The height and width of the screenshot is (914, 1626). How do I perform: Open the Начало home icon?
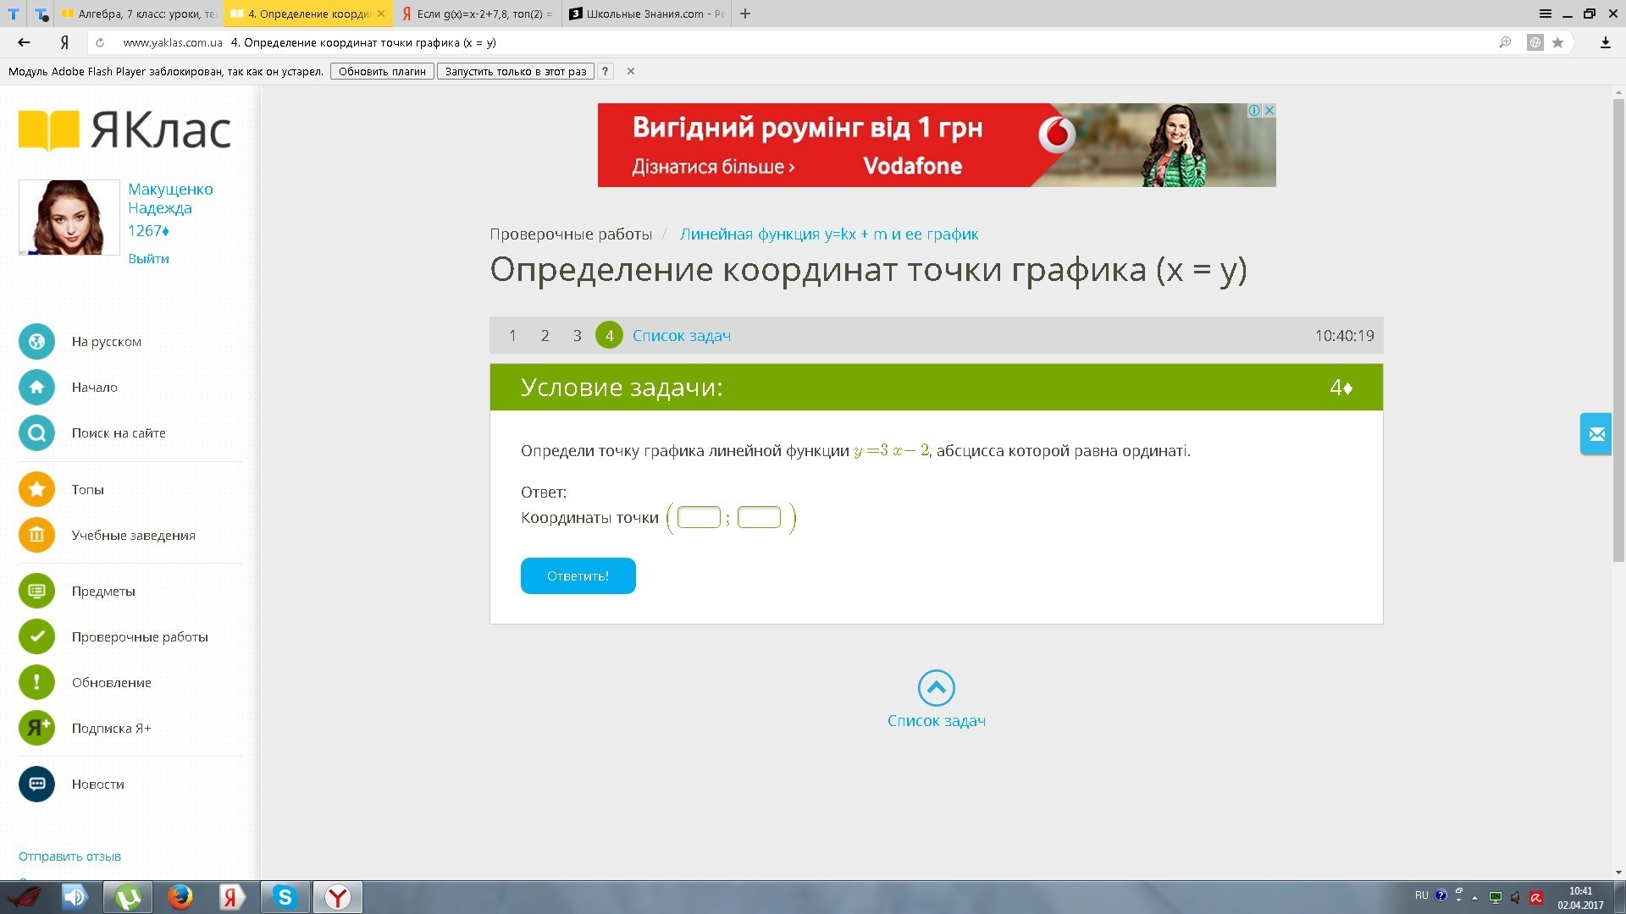36,388
